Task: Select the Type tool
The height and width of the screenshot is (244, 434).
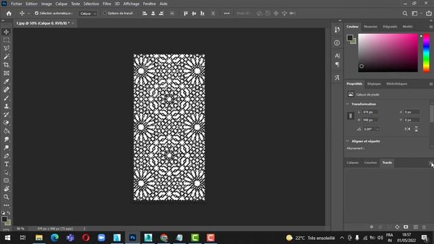Action: coord(6,164)
